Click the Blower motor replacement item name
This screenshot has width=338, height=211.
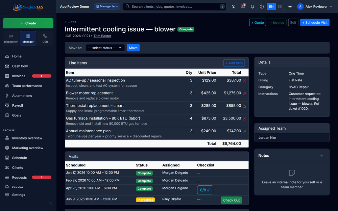coord(89,93)
